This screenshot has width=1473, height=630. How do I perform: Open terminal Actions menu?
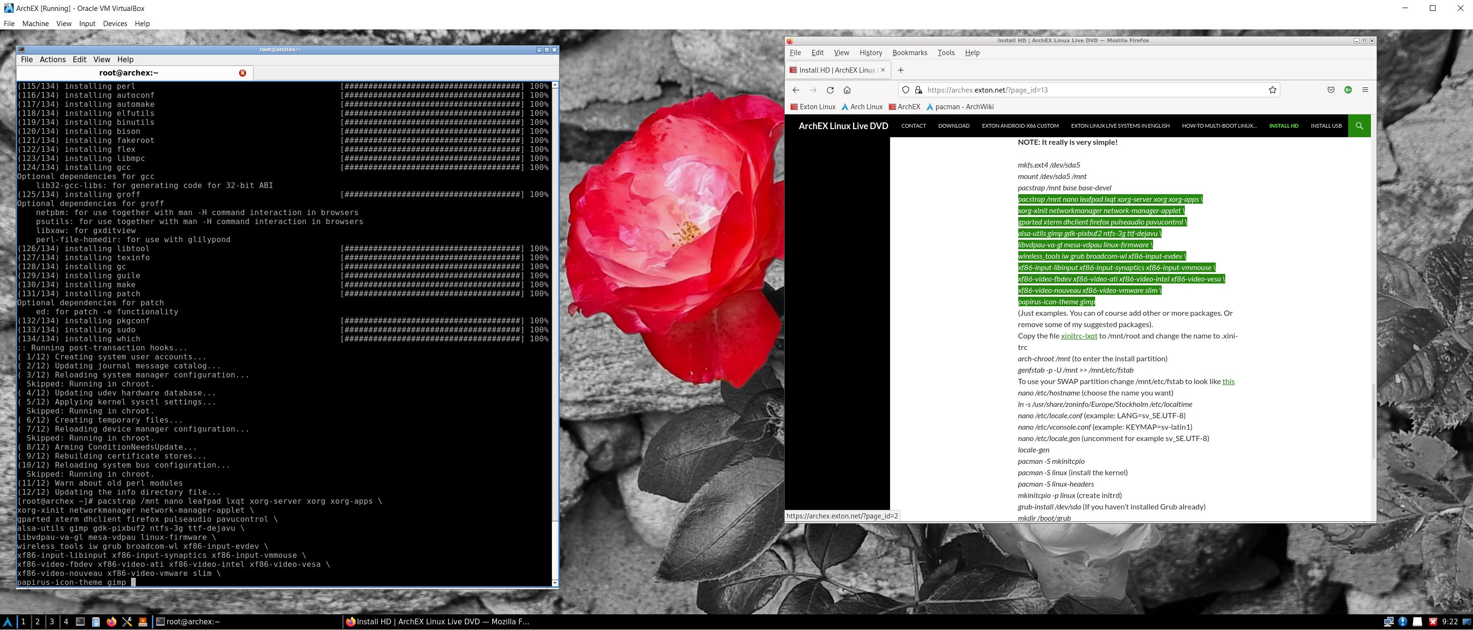pos(53,59)
